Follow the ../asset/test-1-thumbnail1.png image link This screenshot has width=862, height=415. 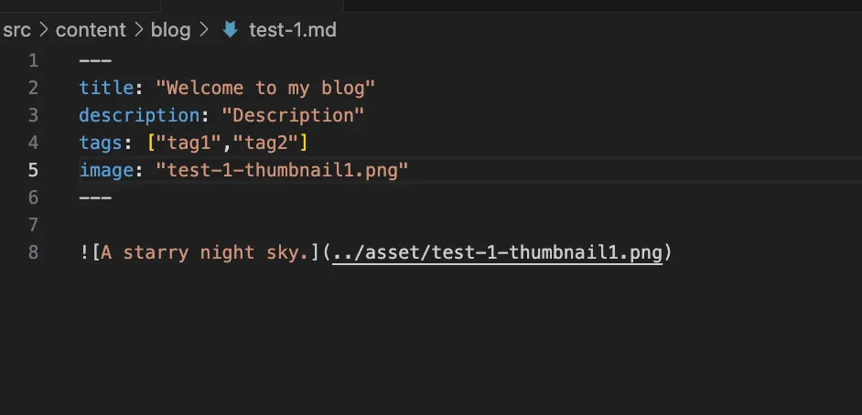coord(497,253)
